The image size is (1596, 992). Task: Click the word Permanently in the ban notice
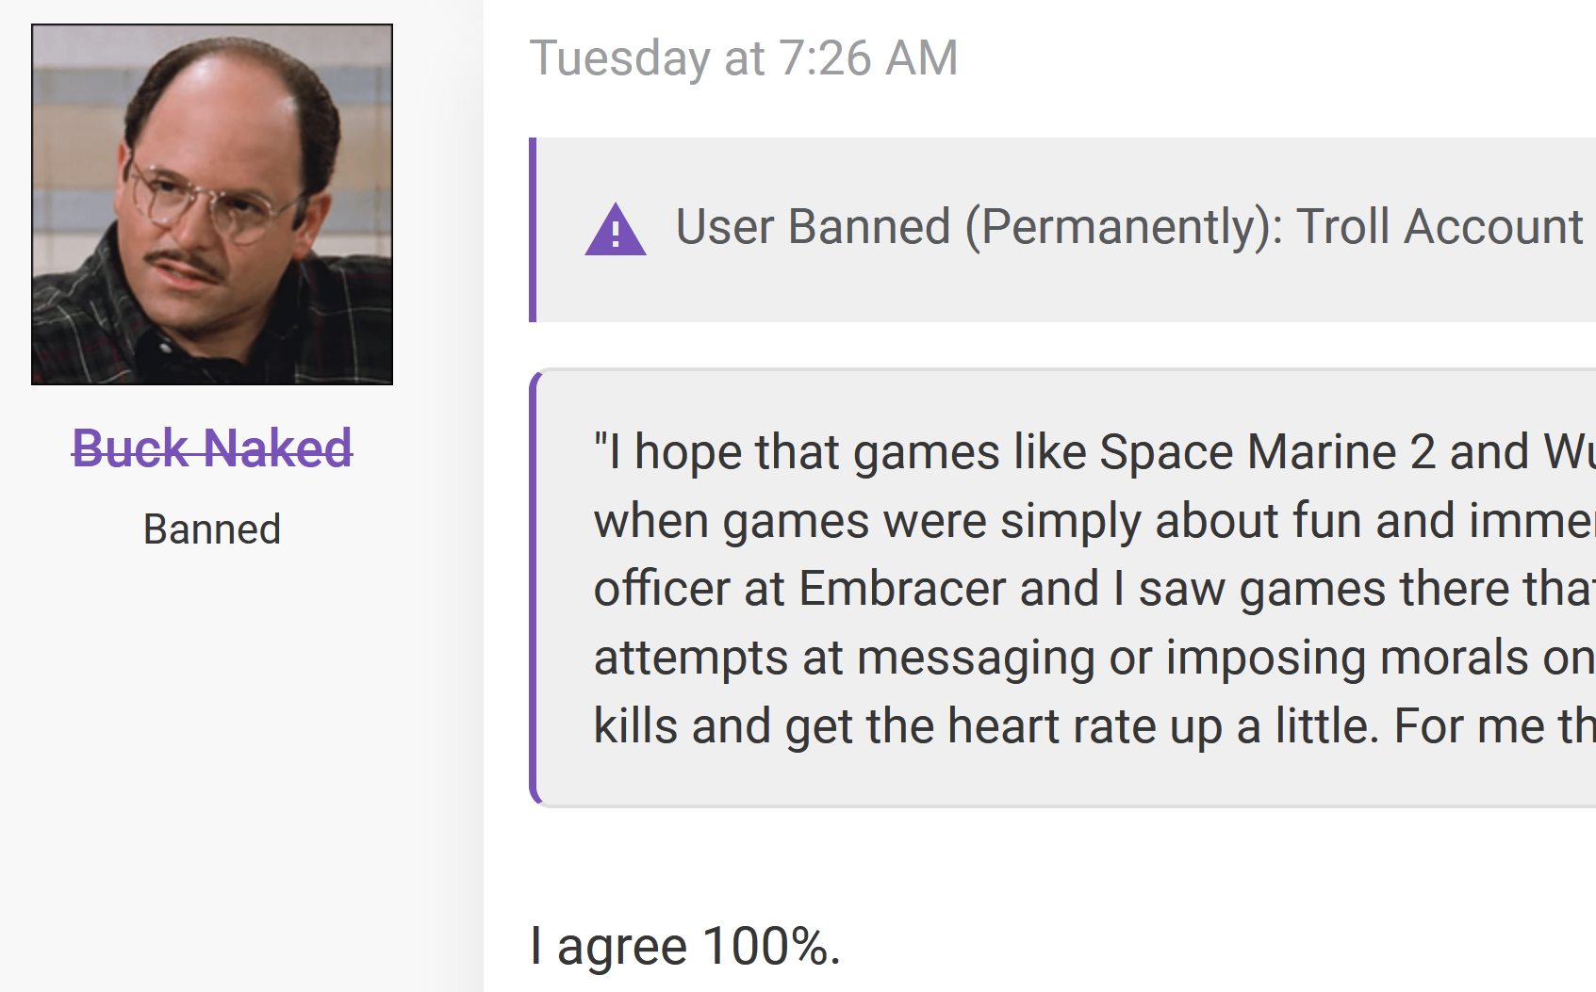point(1125,227)
